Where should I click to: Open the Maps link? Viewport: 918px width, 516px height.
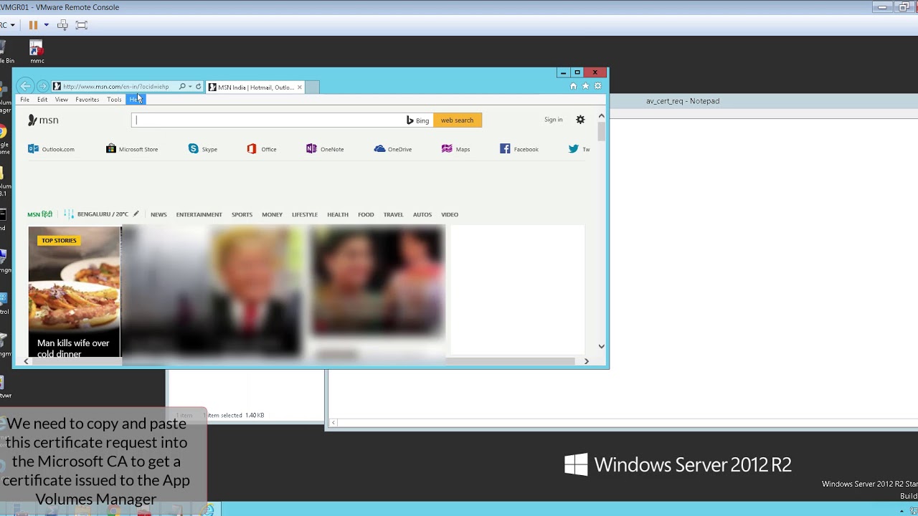pos(456,149)
